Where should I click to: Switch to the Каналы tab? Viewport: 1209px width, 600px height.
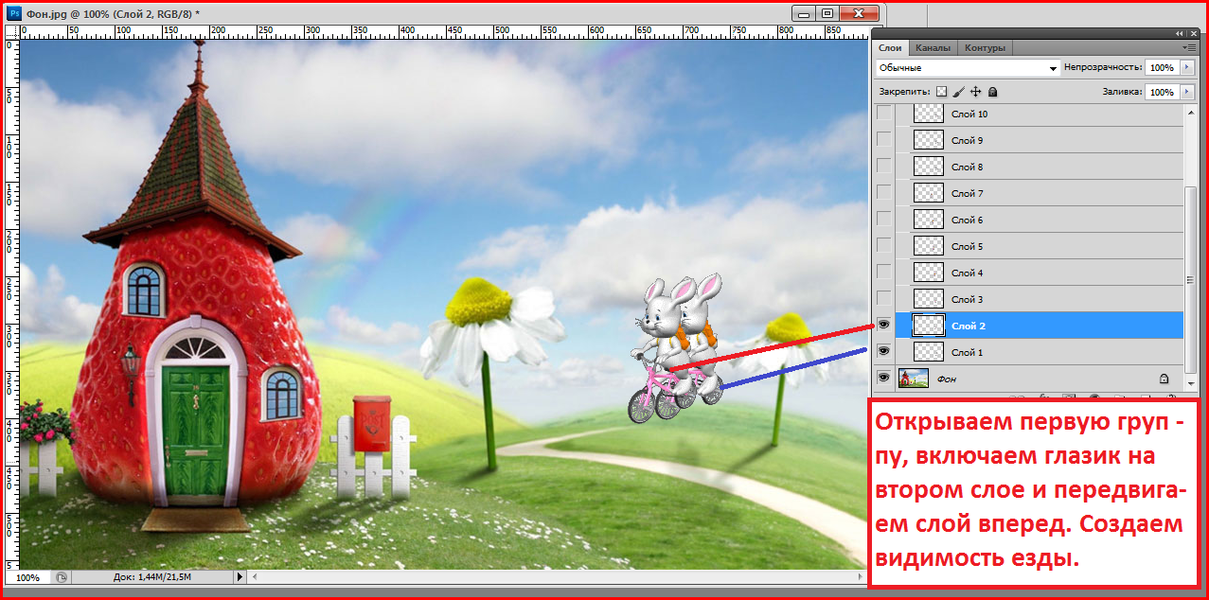click(933, 47)
